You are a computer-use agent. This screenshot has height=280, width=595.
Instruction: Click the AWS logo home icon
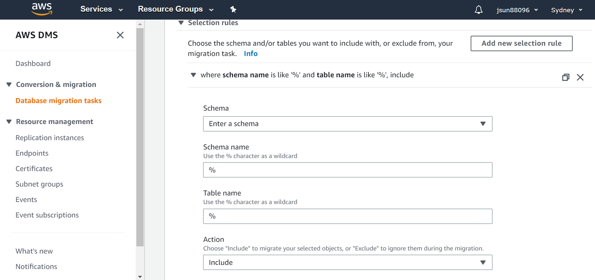42,9
